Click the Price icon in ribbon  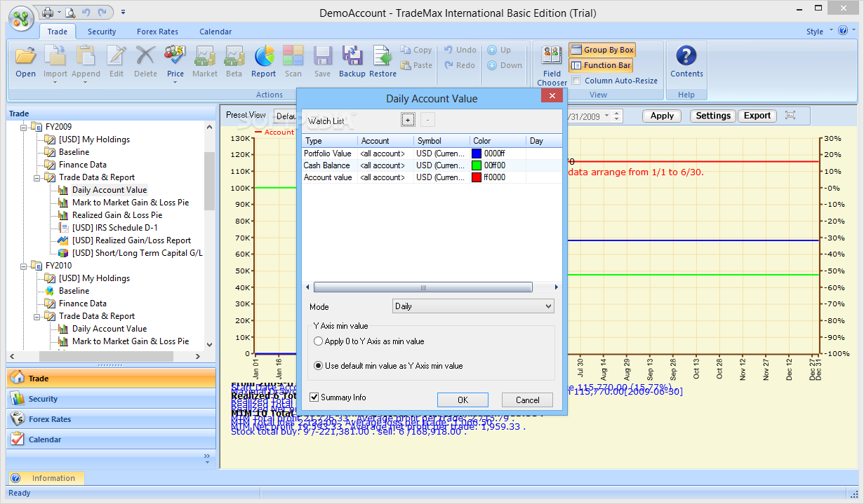pyautogui.click(x=175, y=61)
